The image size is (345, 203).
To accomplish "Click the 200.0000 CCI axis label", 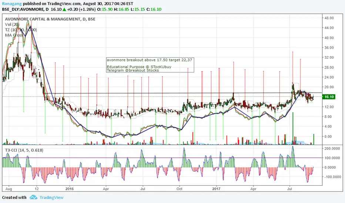I will pyautogui.click(x=332, y=149).
